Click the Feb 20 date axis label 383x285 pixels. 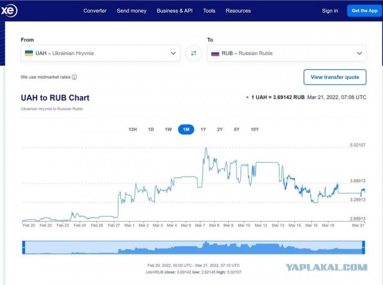[x=29, y=225]
